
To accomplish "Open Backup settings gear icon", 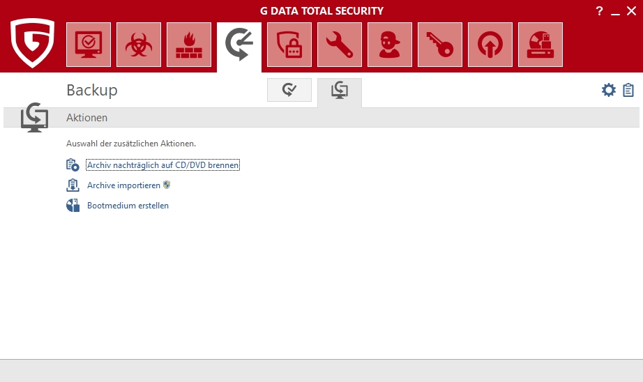I will [x=609, y=90].
